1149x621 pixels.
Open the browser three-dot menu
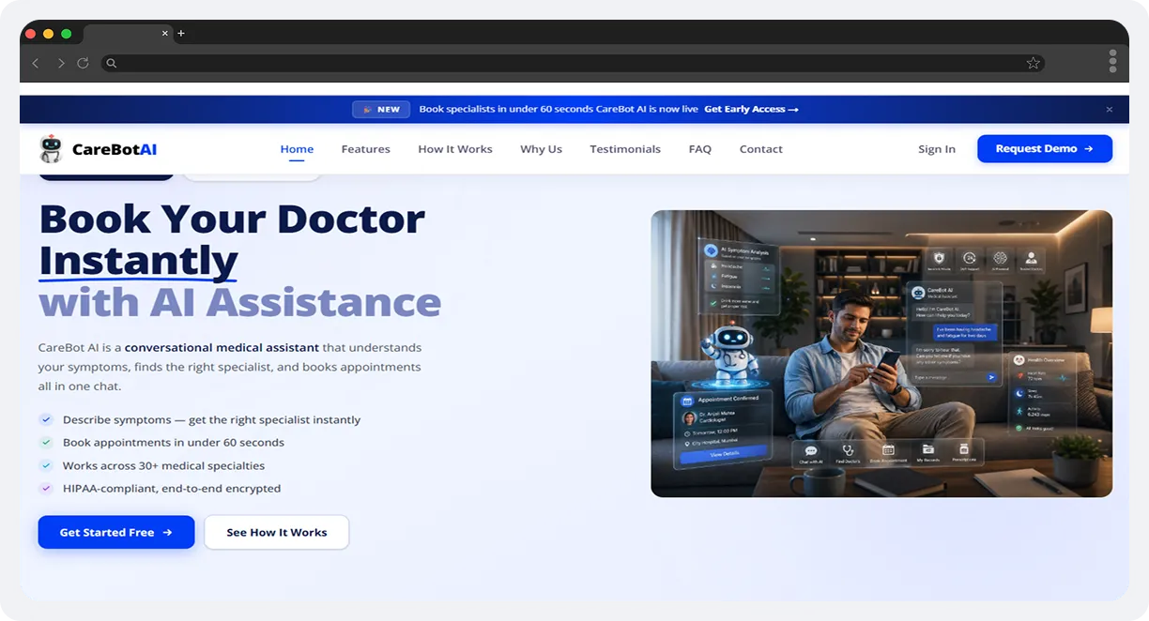[x=1112, y=61]
